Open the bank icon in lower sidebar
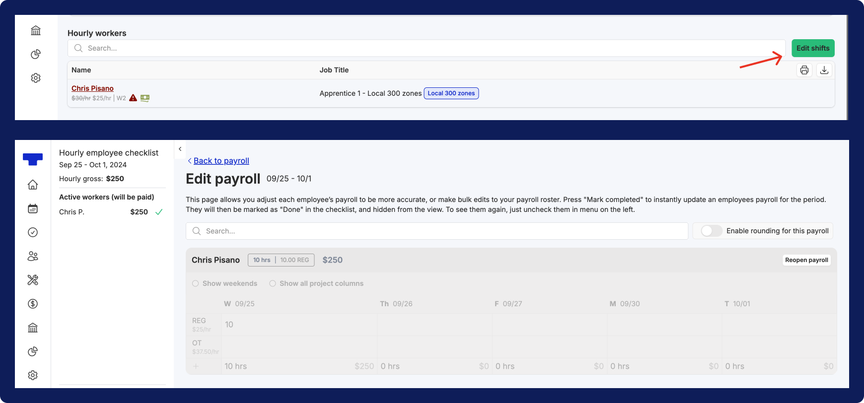 coord(33,328)
